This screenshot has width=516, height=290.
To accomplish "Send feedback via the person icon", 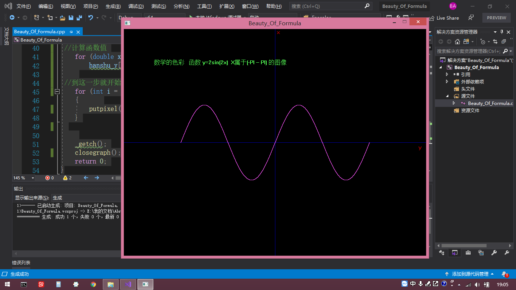I will coord(471,18).
